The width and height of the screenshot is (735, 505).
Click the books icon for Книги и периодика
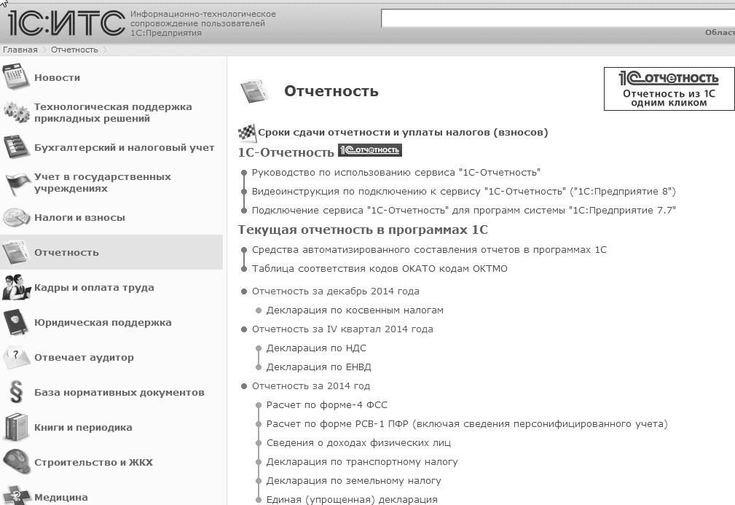[17, 427]
